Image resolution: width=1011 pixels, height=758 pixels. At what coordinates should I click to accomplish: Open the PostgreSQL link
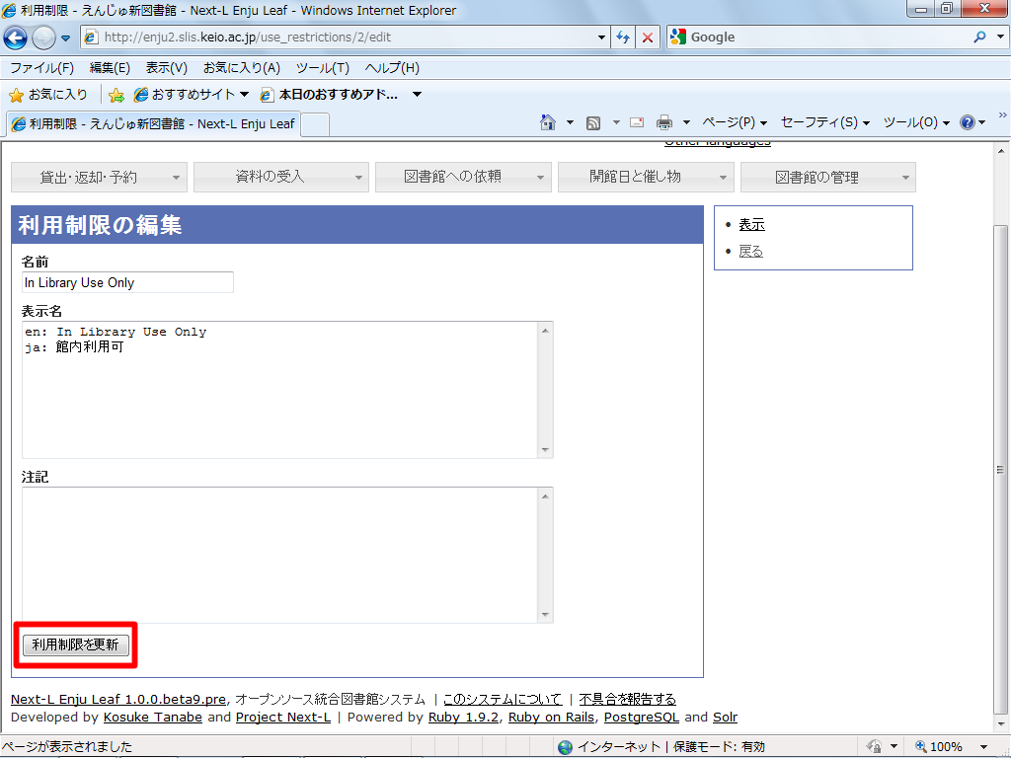(642, 718)
